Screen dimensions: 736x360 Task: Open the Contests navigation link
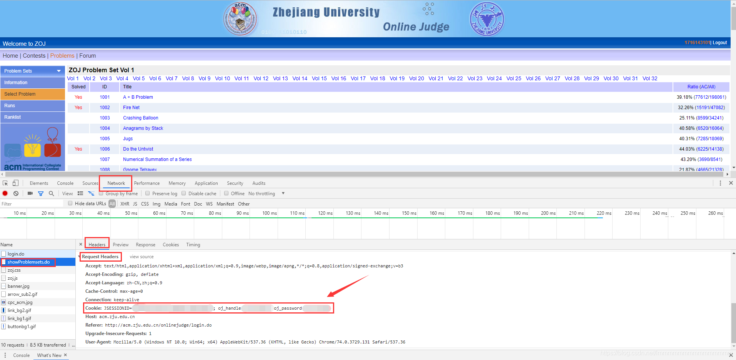34,56
